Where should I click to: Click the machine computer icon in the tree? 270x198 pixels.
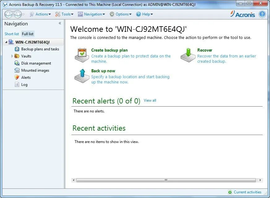click(x=11, y=42)
